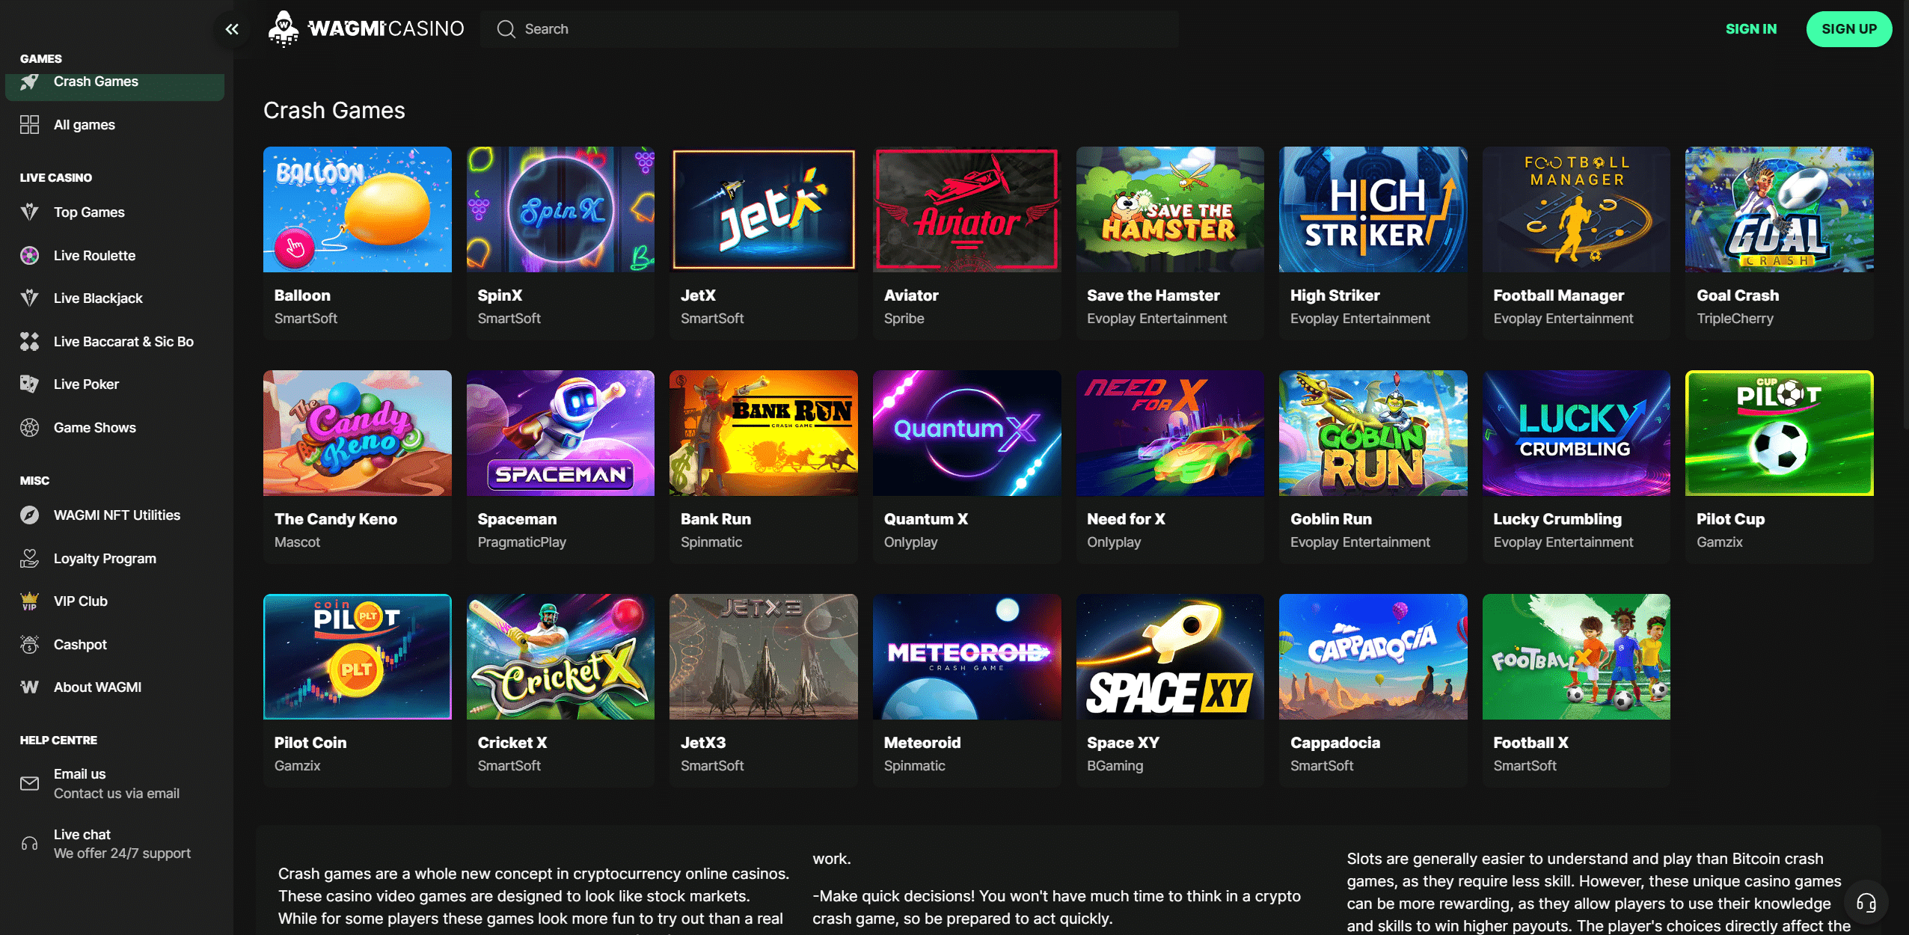Viewport: 1909px width, 935px height.
Task: Open the Quantum X thumbnail
Action: [x=967, y=433]
